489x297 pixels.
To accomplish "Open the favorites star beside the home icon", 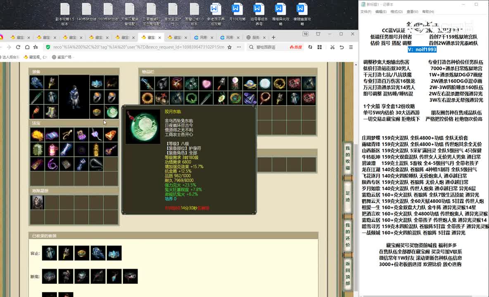I will [x=36, y=47].
